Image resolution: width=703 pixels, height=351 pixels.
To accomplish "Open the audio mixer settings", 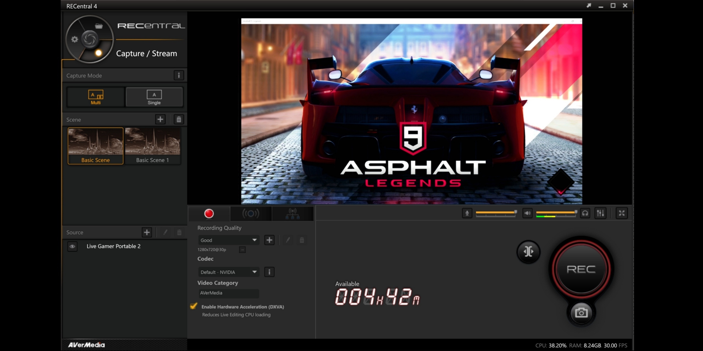I will pos(601,213).
